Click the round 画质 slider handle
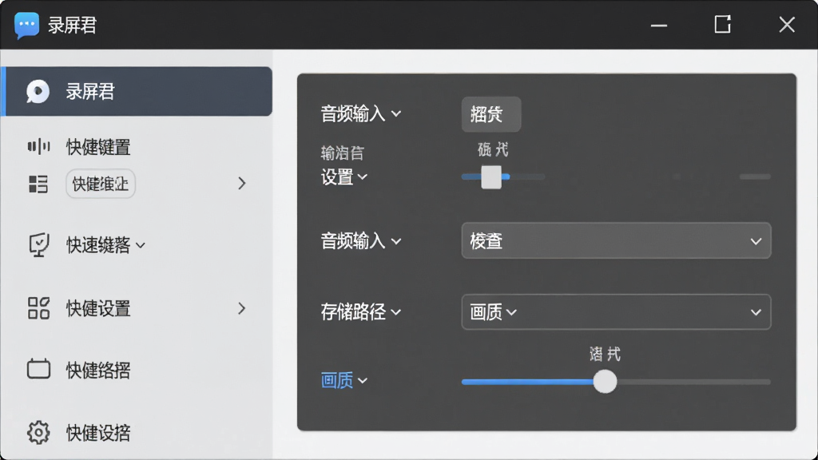Screen dimensions: 818x460 (606, 381)
